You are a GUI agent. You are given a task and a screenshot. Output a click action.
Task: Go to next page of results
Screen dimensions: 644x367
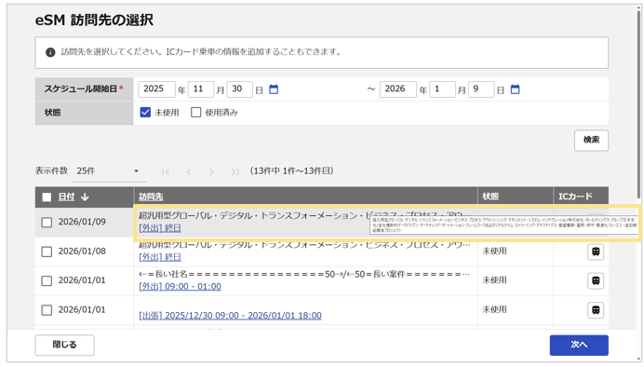click(211, 171)
